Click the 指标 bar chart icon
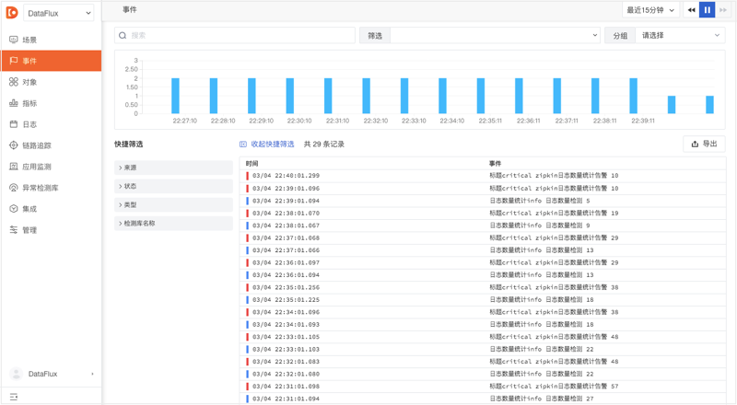This screenshot has height=405, width=737. coord(14,103)
